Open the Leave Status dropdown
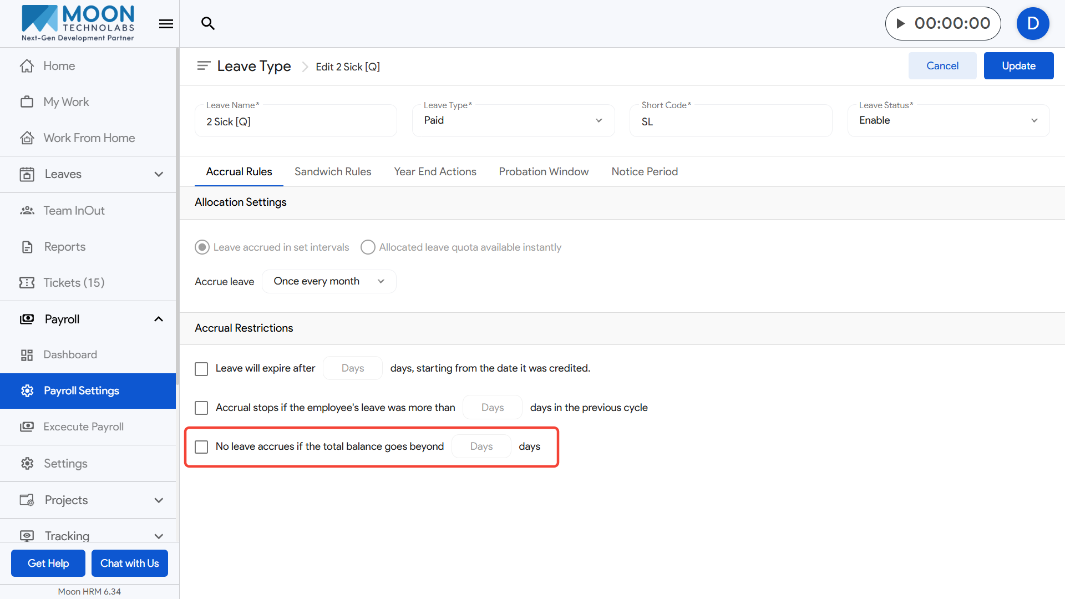This screenshot has height=599, width=1065. pos(947,120)
